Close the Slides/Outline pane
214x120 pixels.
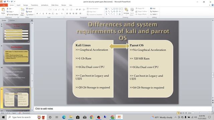click(32, 20)
